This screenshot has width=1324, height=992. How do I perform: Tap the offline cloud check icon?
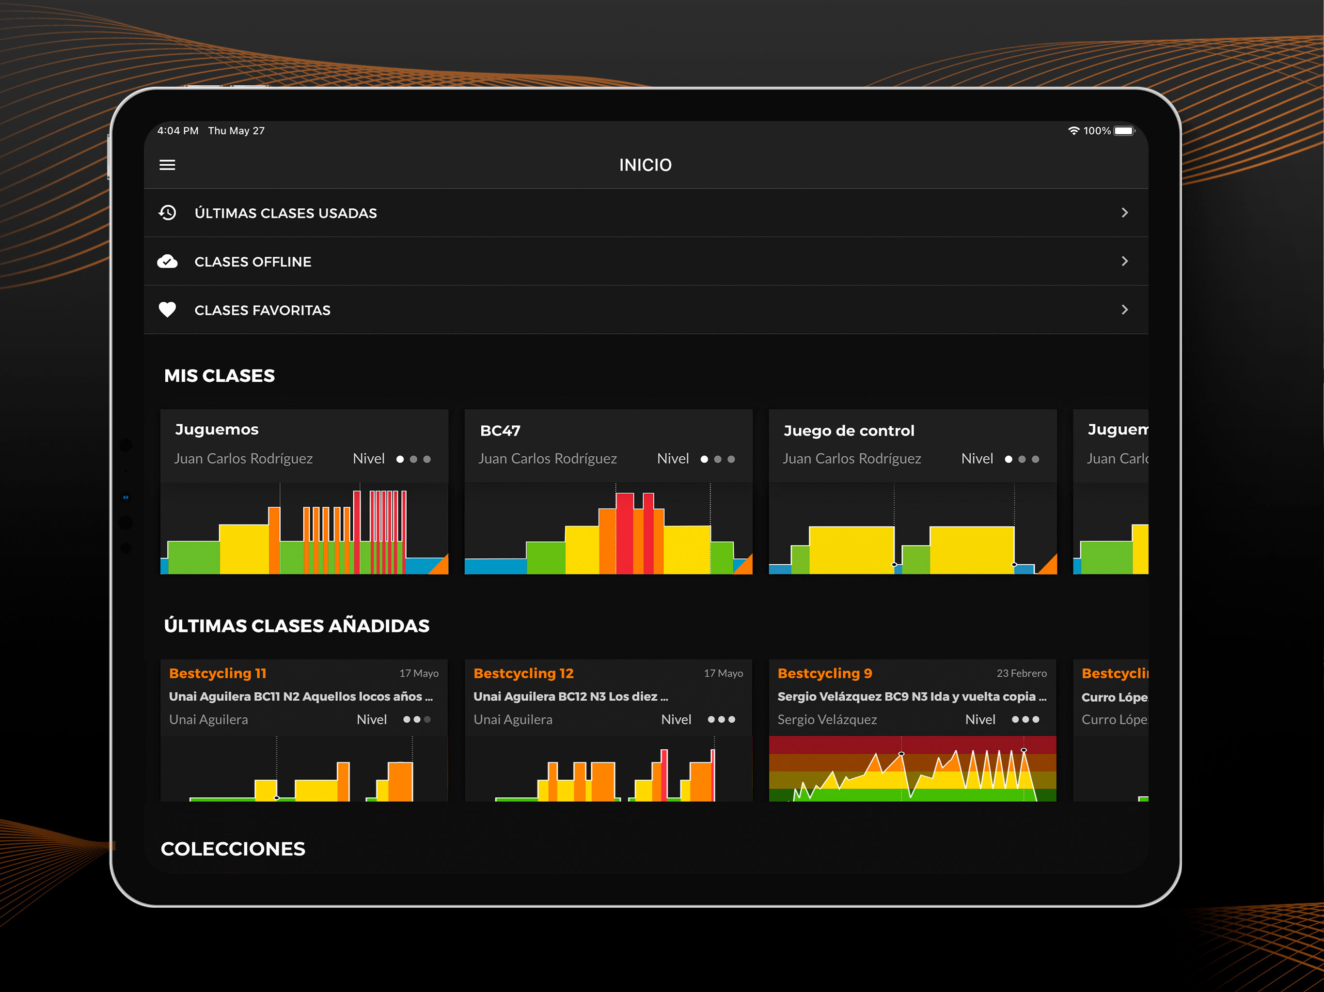pos(168,262)
